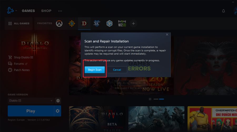
Task: Open the GAMES tab
Action: pos(28,11)
